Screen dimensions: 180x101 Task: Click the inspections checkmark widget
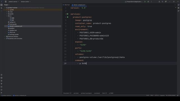click(175, 8)
